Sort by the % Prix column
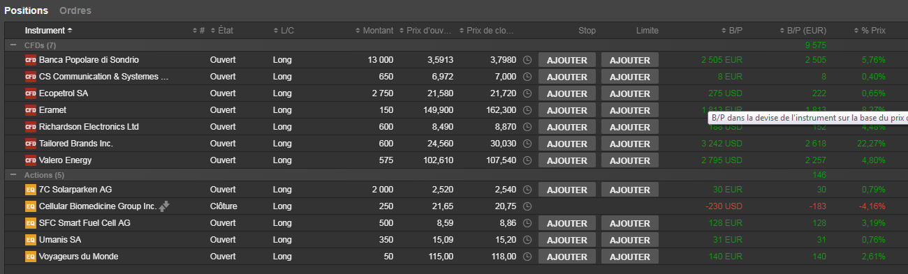The width and height of the screenshot is (908, 274). (x=870, y=31)
